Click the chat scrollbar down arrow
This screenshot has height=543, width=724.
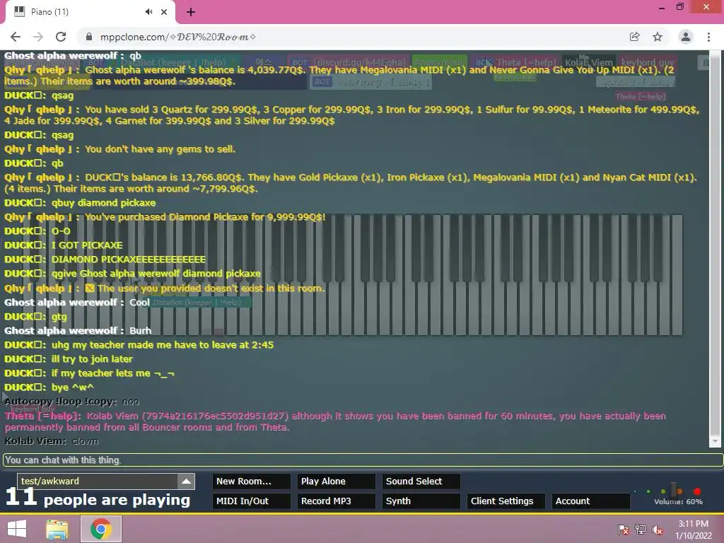pyautogui.click(x=715, y=442)
